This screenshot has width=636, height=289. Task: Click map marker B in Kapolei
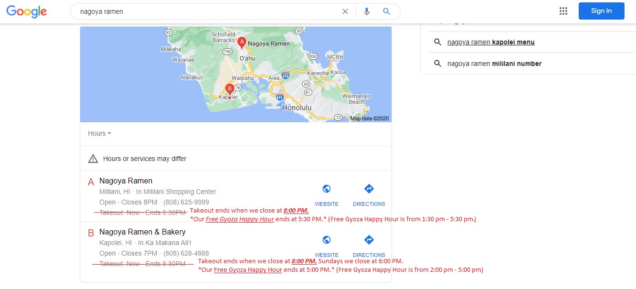[230, 89]
